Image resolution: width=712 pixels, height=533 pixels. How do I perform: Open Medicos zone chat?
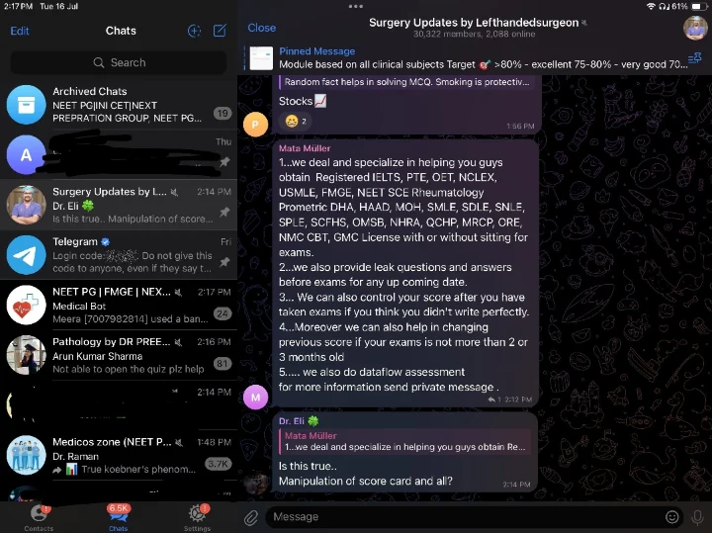click(119, 455)
